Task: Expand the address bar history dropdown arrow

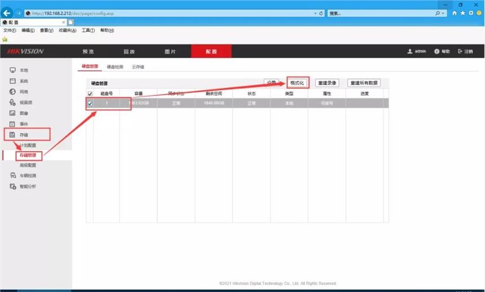Action: [x=314, y=13]
